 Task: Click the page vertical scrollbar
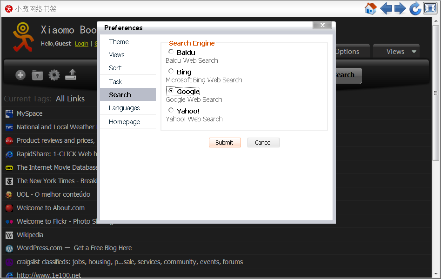[x=435, y=93]
